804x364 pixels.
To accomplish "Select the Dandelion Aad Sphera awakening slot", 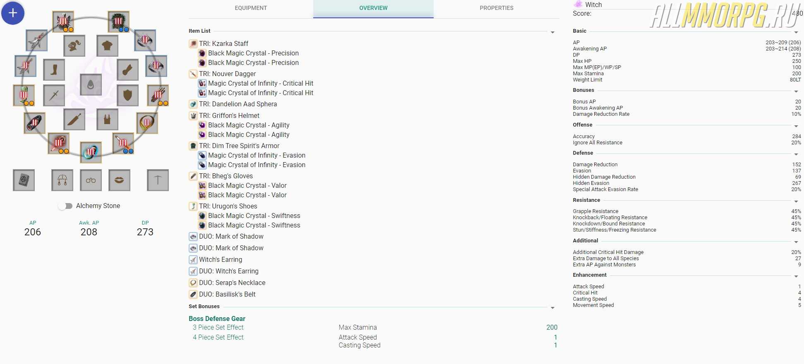I will pos(91,153).
